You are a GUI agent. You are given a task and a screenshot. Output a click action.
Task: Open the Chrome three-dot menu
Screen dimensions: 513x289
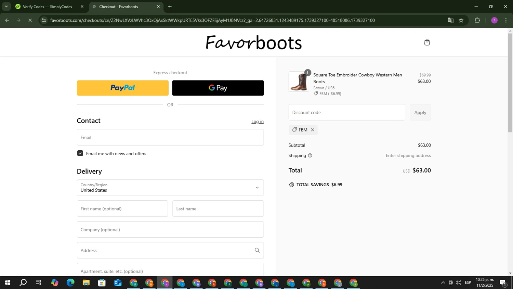(506, 20)
